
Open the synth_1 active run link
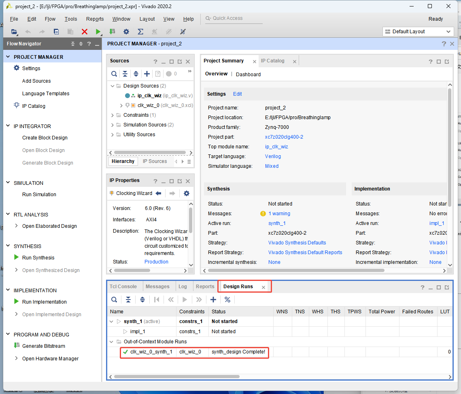[277, 223]
